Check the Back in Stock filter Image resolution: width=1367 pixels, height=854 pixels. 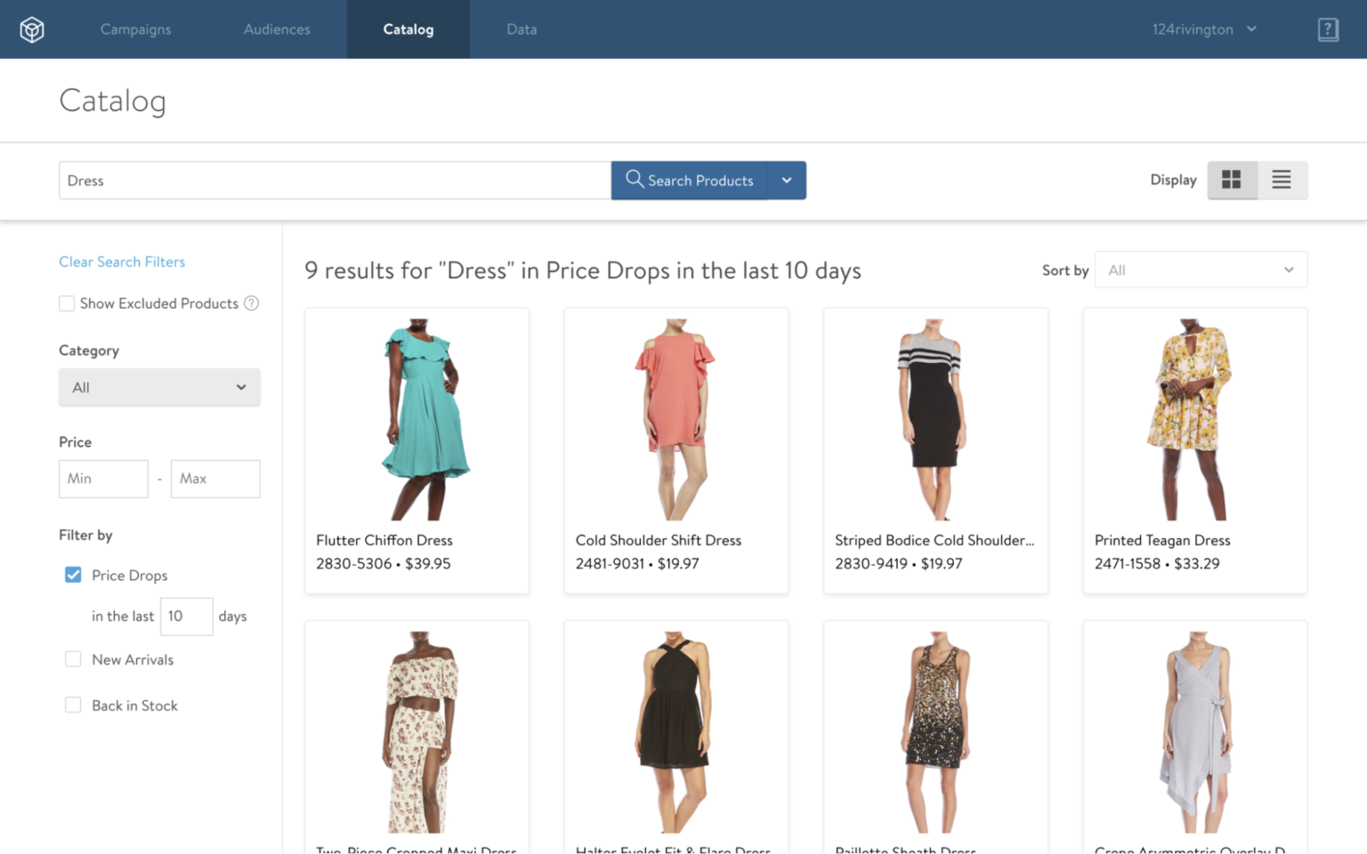[74, 705]
